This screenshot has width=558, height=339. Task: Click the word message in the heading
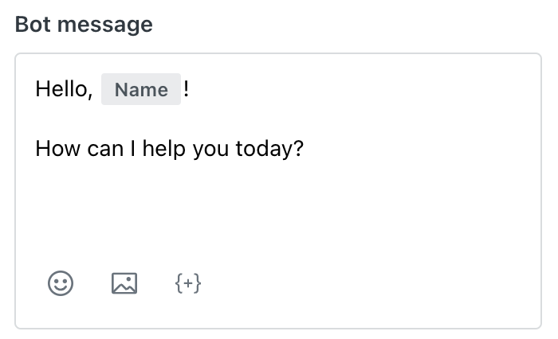click(105, 25)
